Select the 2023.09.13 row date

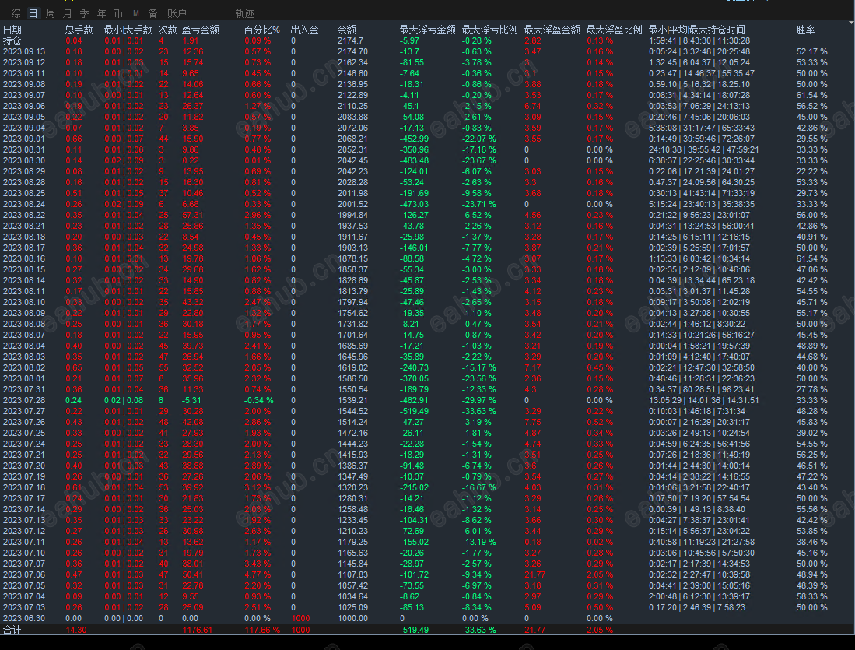[24, 52]
